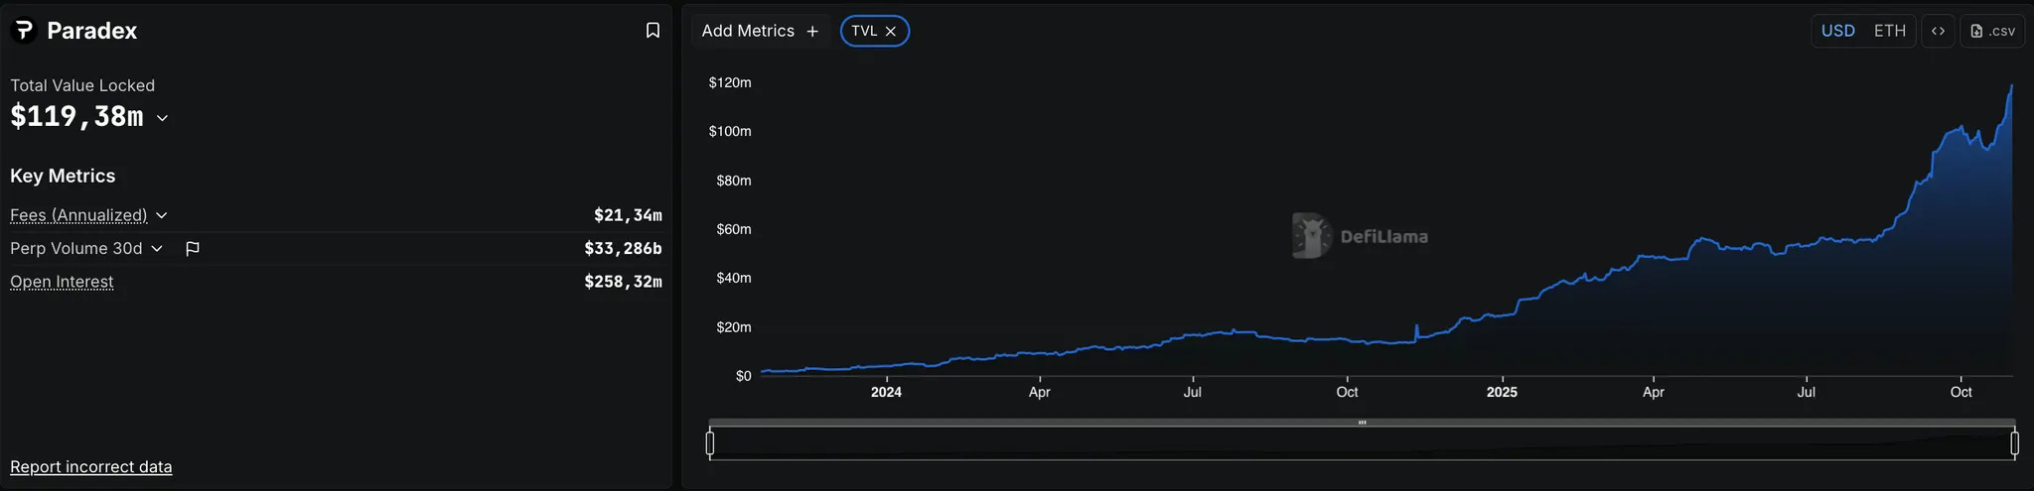Viewport: 2034px width, 491px height.
Task: Click the Open Interest label
Action: [62, 282]
